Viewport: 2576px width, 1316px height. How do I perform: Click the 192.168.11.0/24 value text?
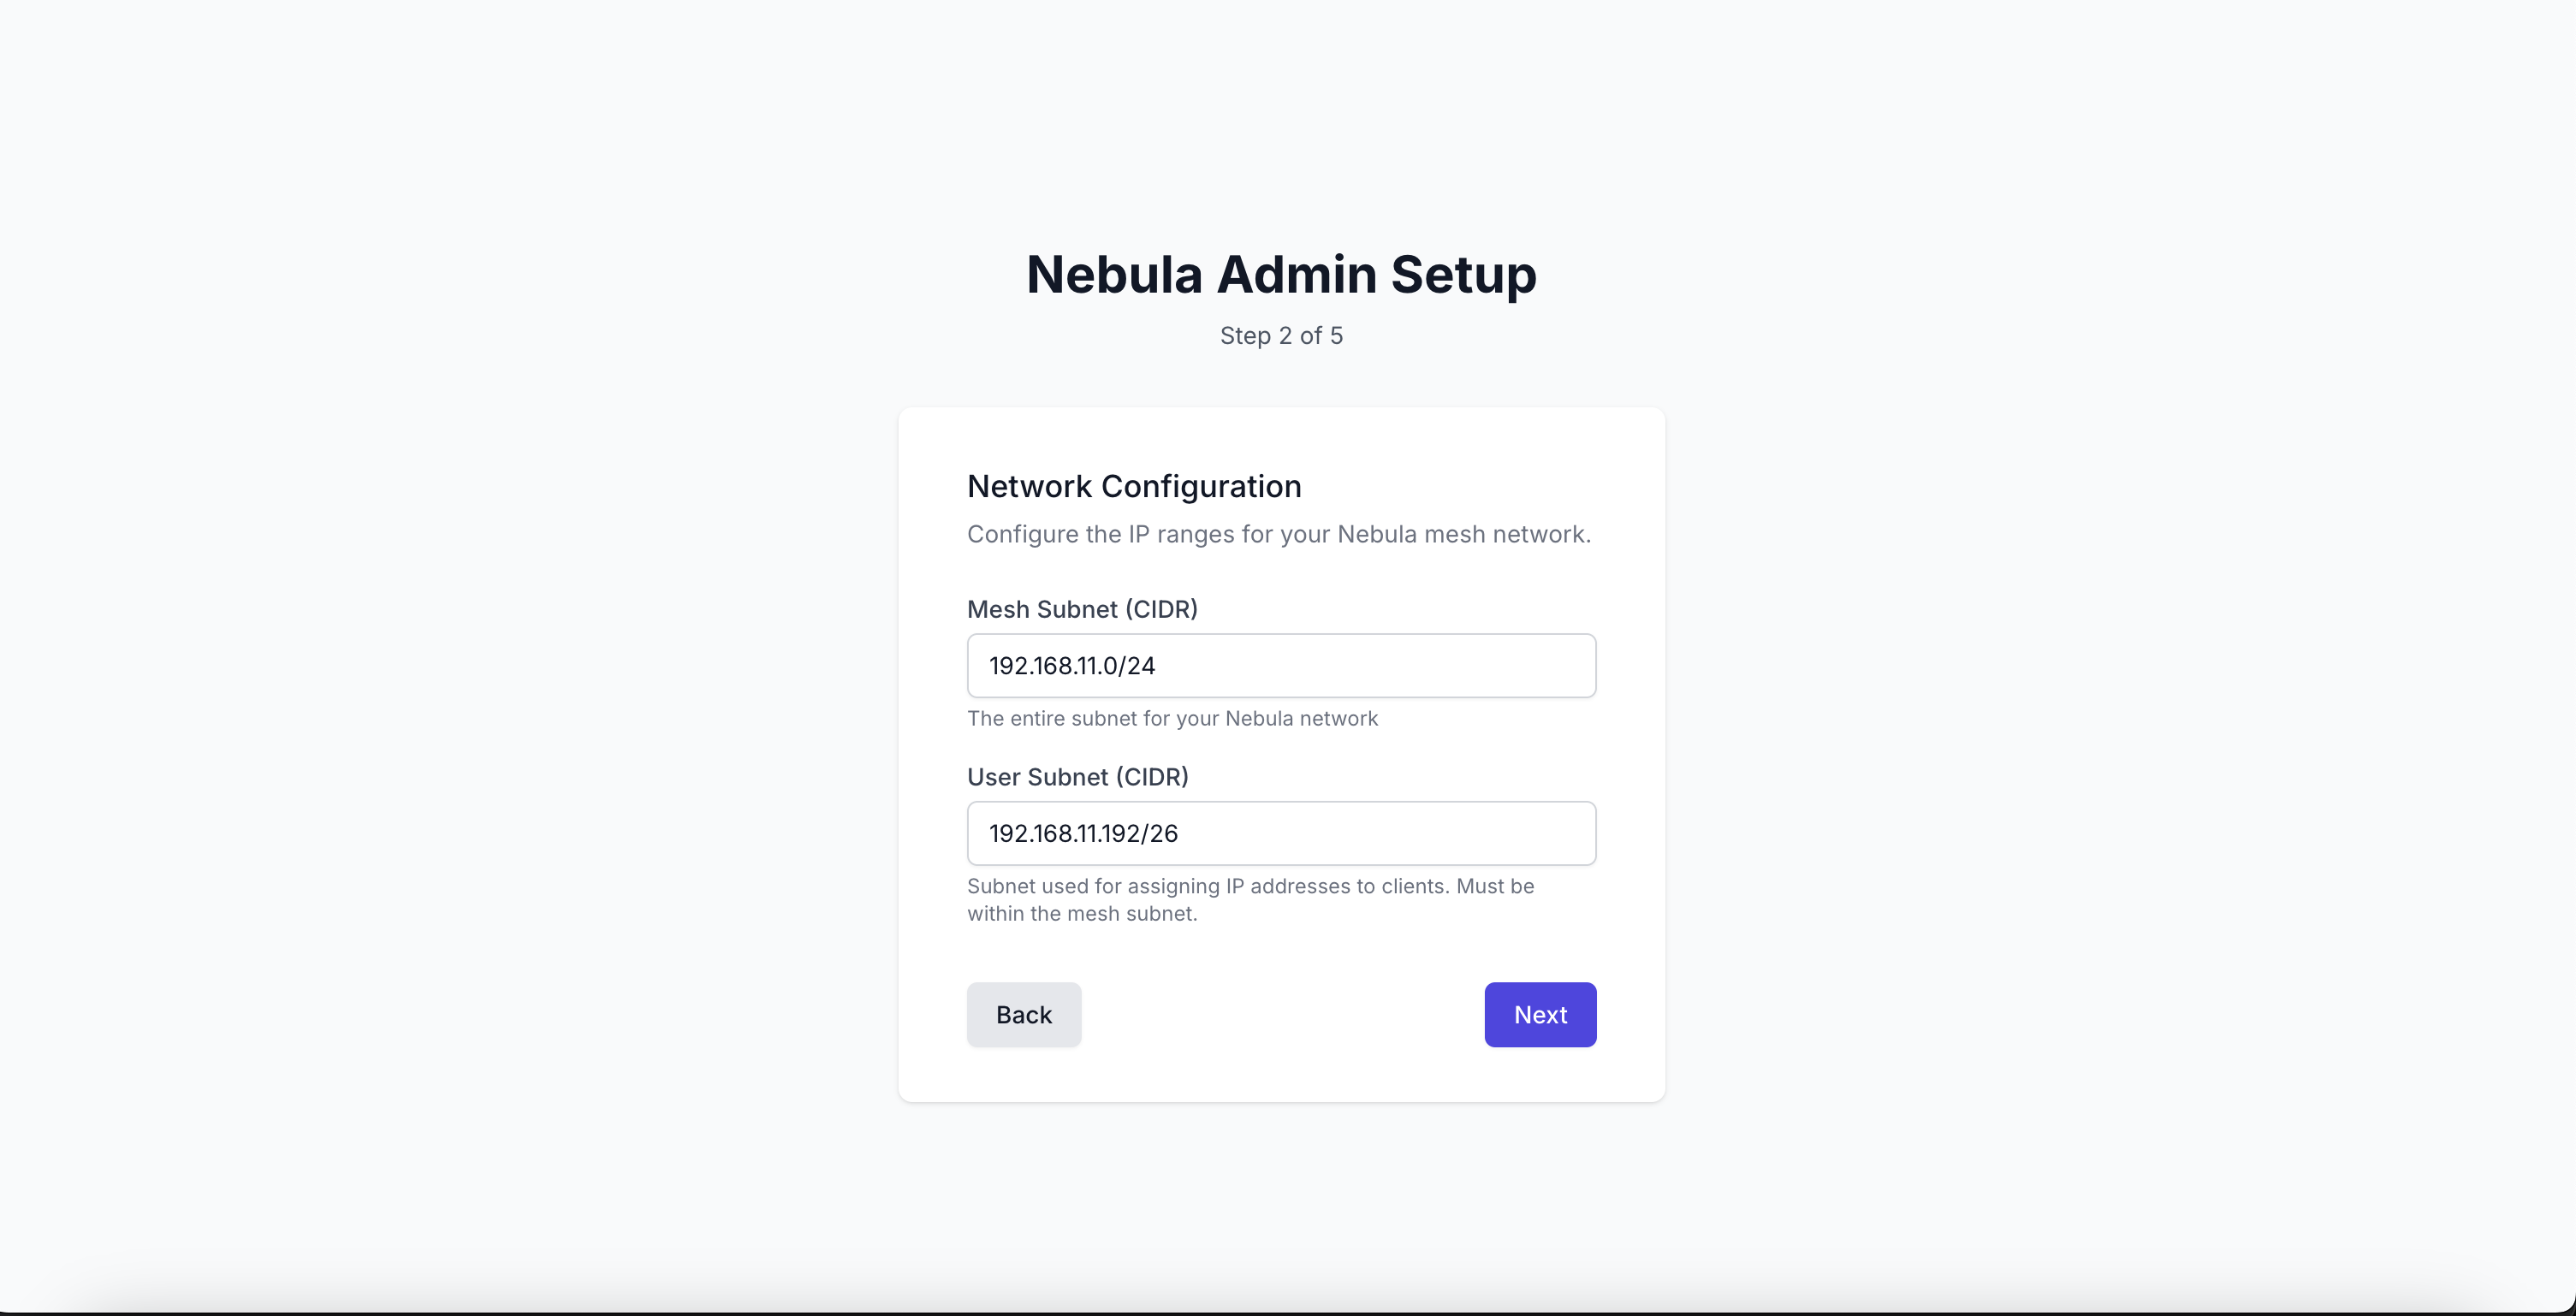(x=1072, y=666)
